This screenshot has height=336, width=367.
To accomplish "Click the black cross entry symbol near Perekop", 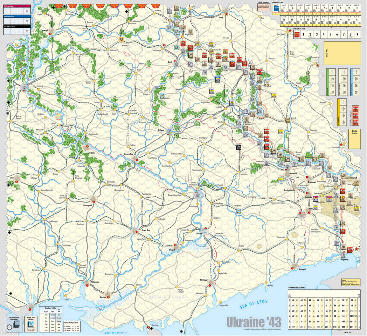I will pyautogui.click(x=151, y=328).
